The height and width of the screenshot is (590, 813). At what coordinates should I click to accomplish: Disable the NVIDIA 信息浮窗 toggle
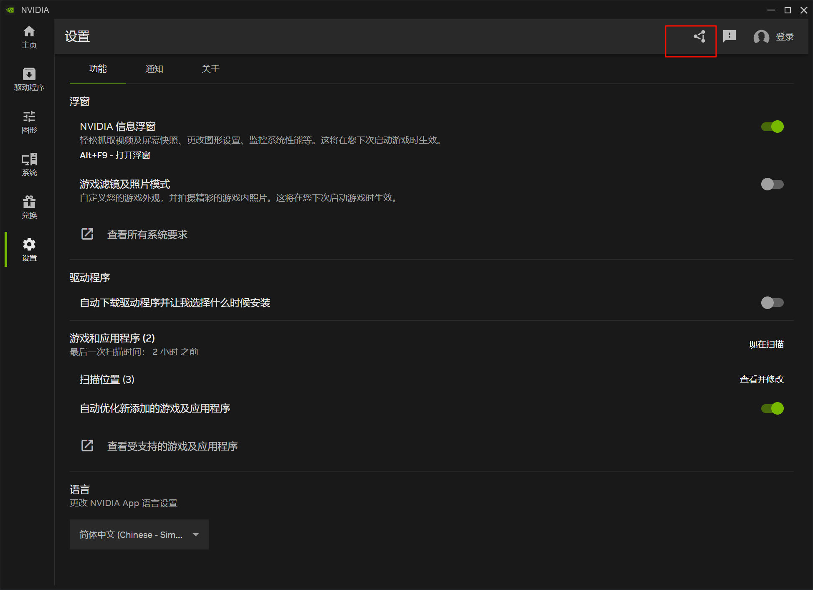click(772, 127)
